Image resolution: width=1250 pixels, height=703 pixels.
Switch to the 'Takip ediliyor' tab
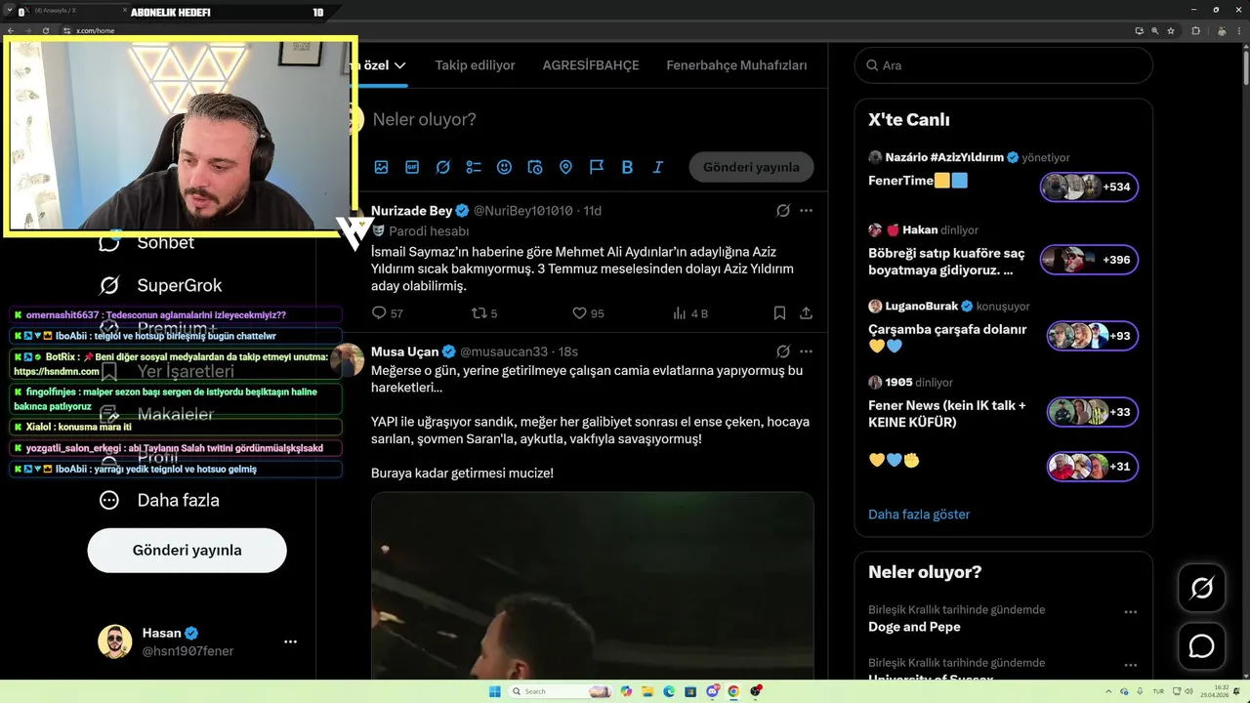(475, 65)
